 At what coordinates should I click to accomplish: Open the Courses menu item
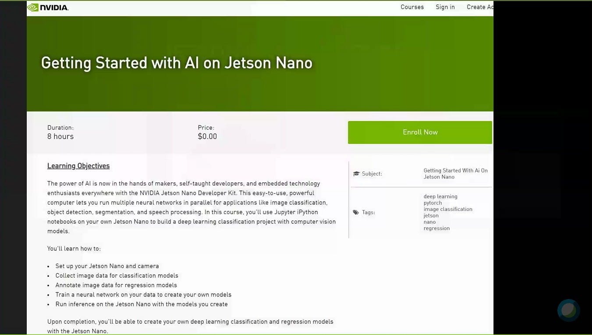pos(412,7)
